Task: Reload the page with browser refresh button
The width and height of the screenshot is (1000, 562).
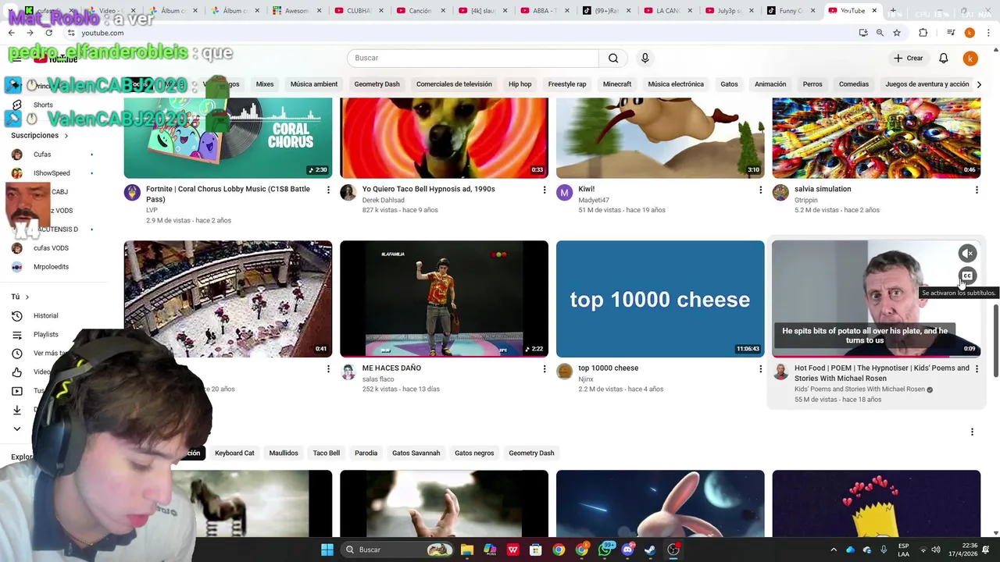Action: 48,33
